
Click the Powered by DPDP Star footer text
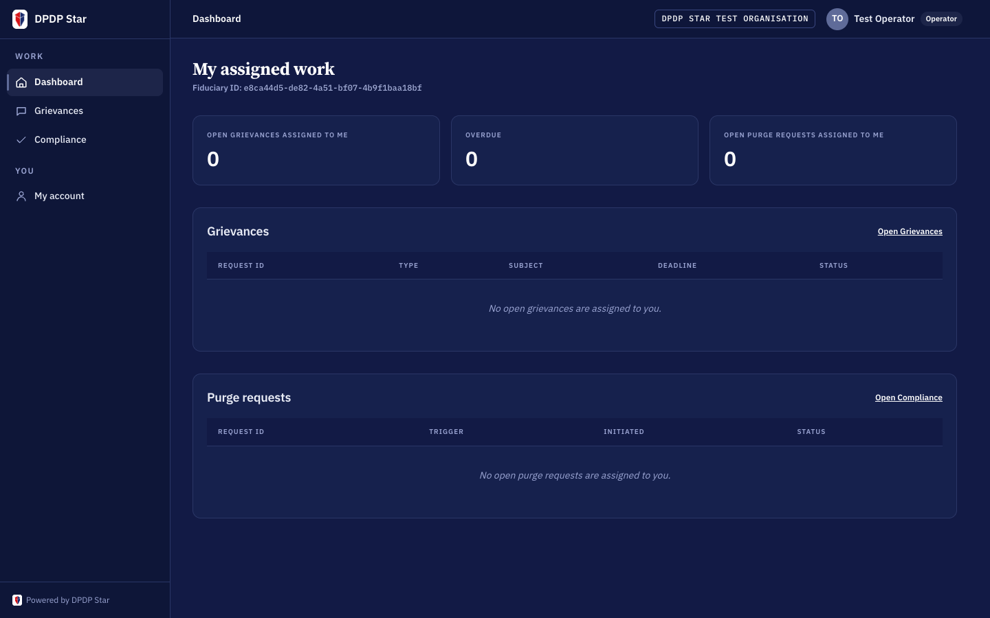click(x=67, y=600)
